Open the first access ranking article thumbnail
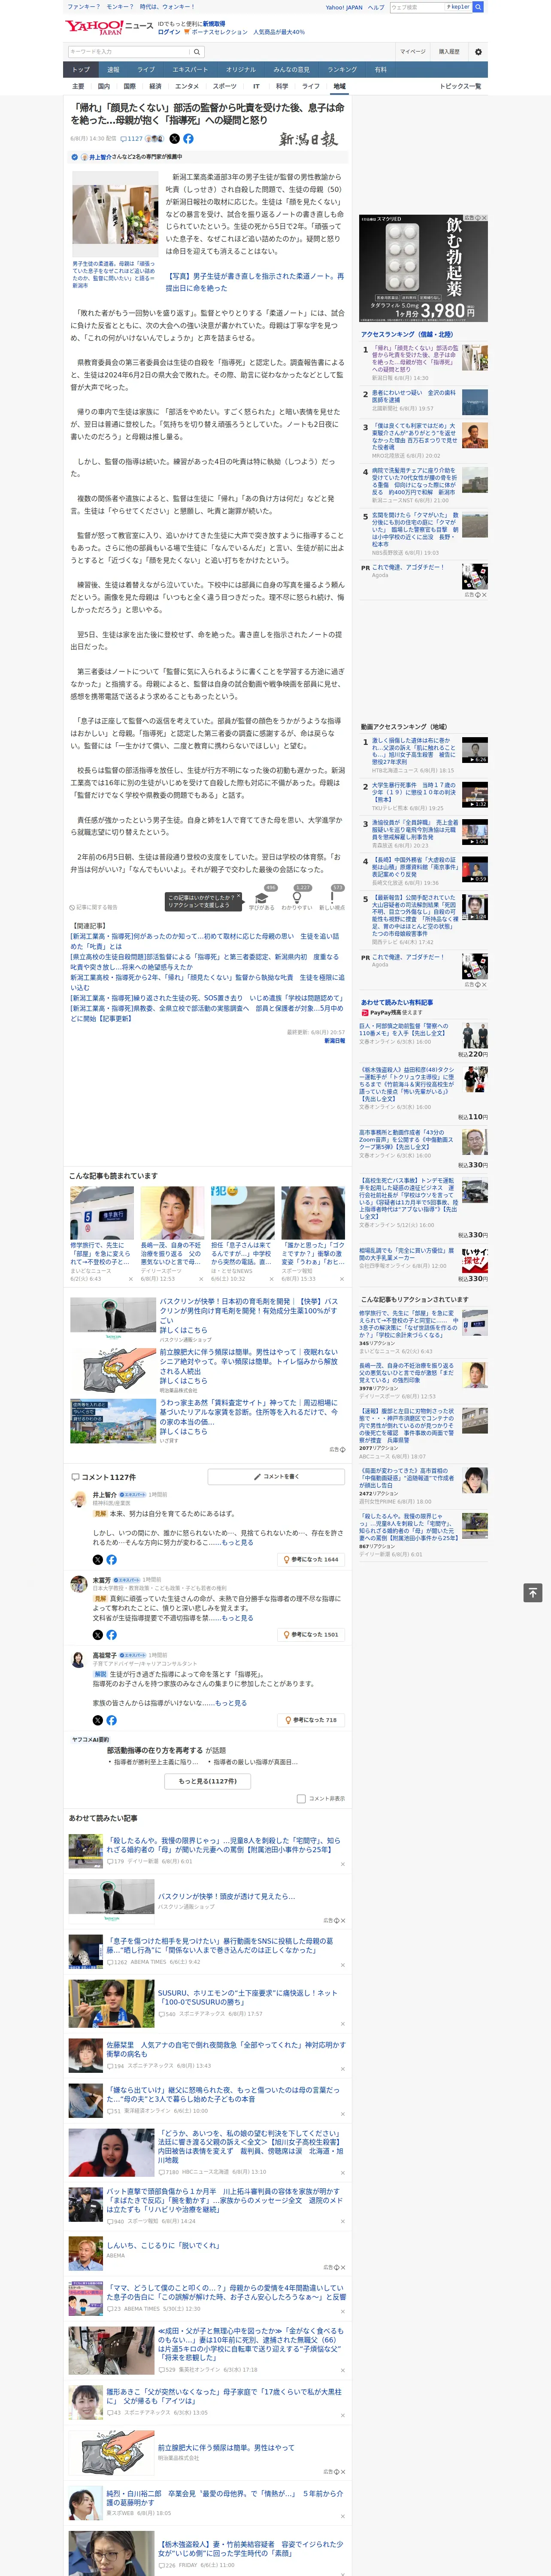 tap(475, 358)
